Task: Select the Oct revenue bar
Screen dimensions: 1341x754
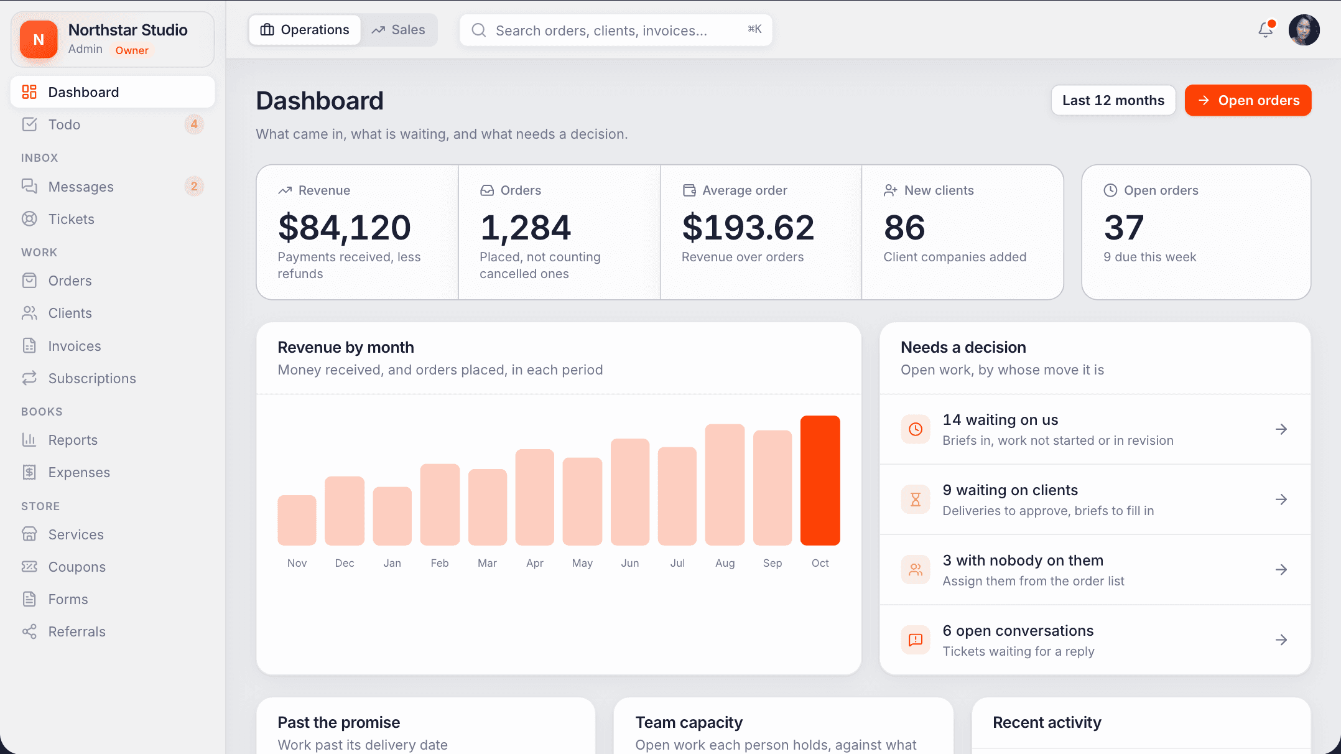Action: coord(820,480)
